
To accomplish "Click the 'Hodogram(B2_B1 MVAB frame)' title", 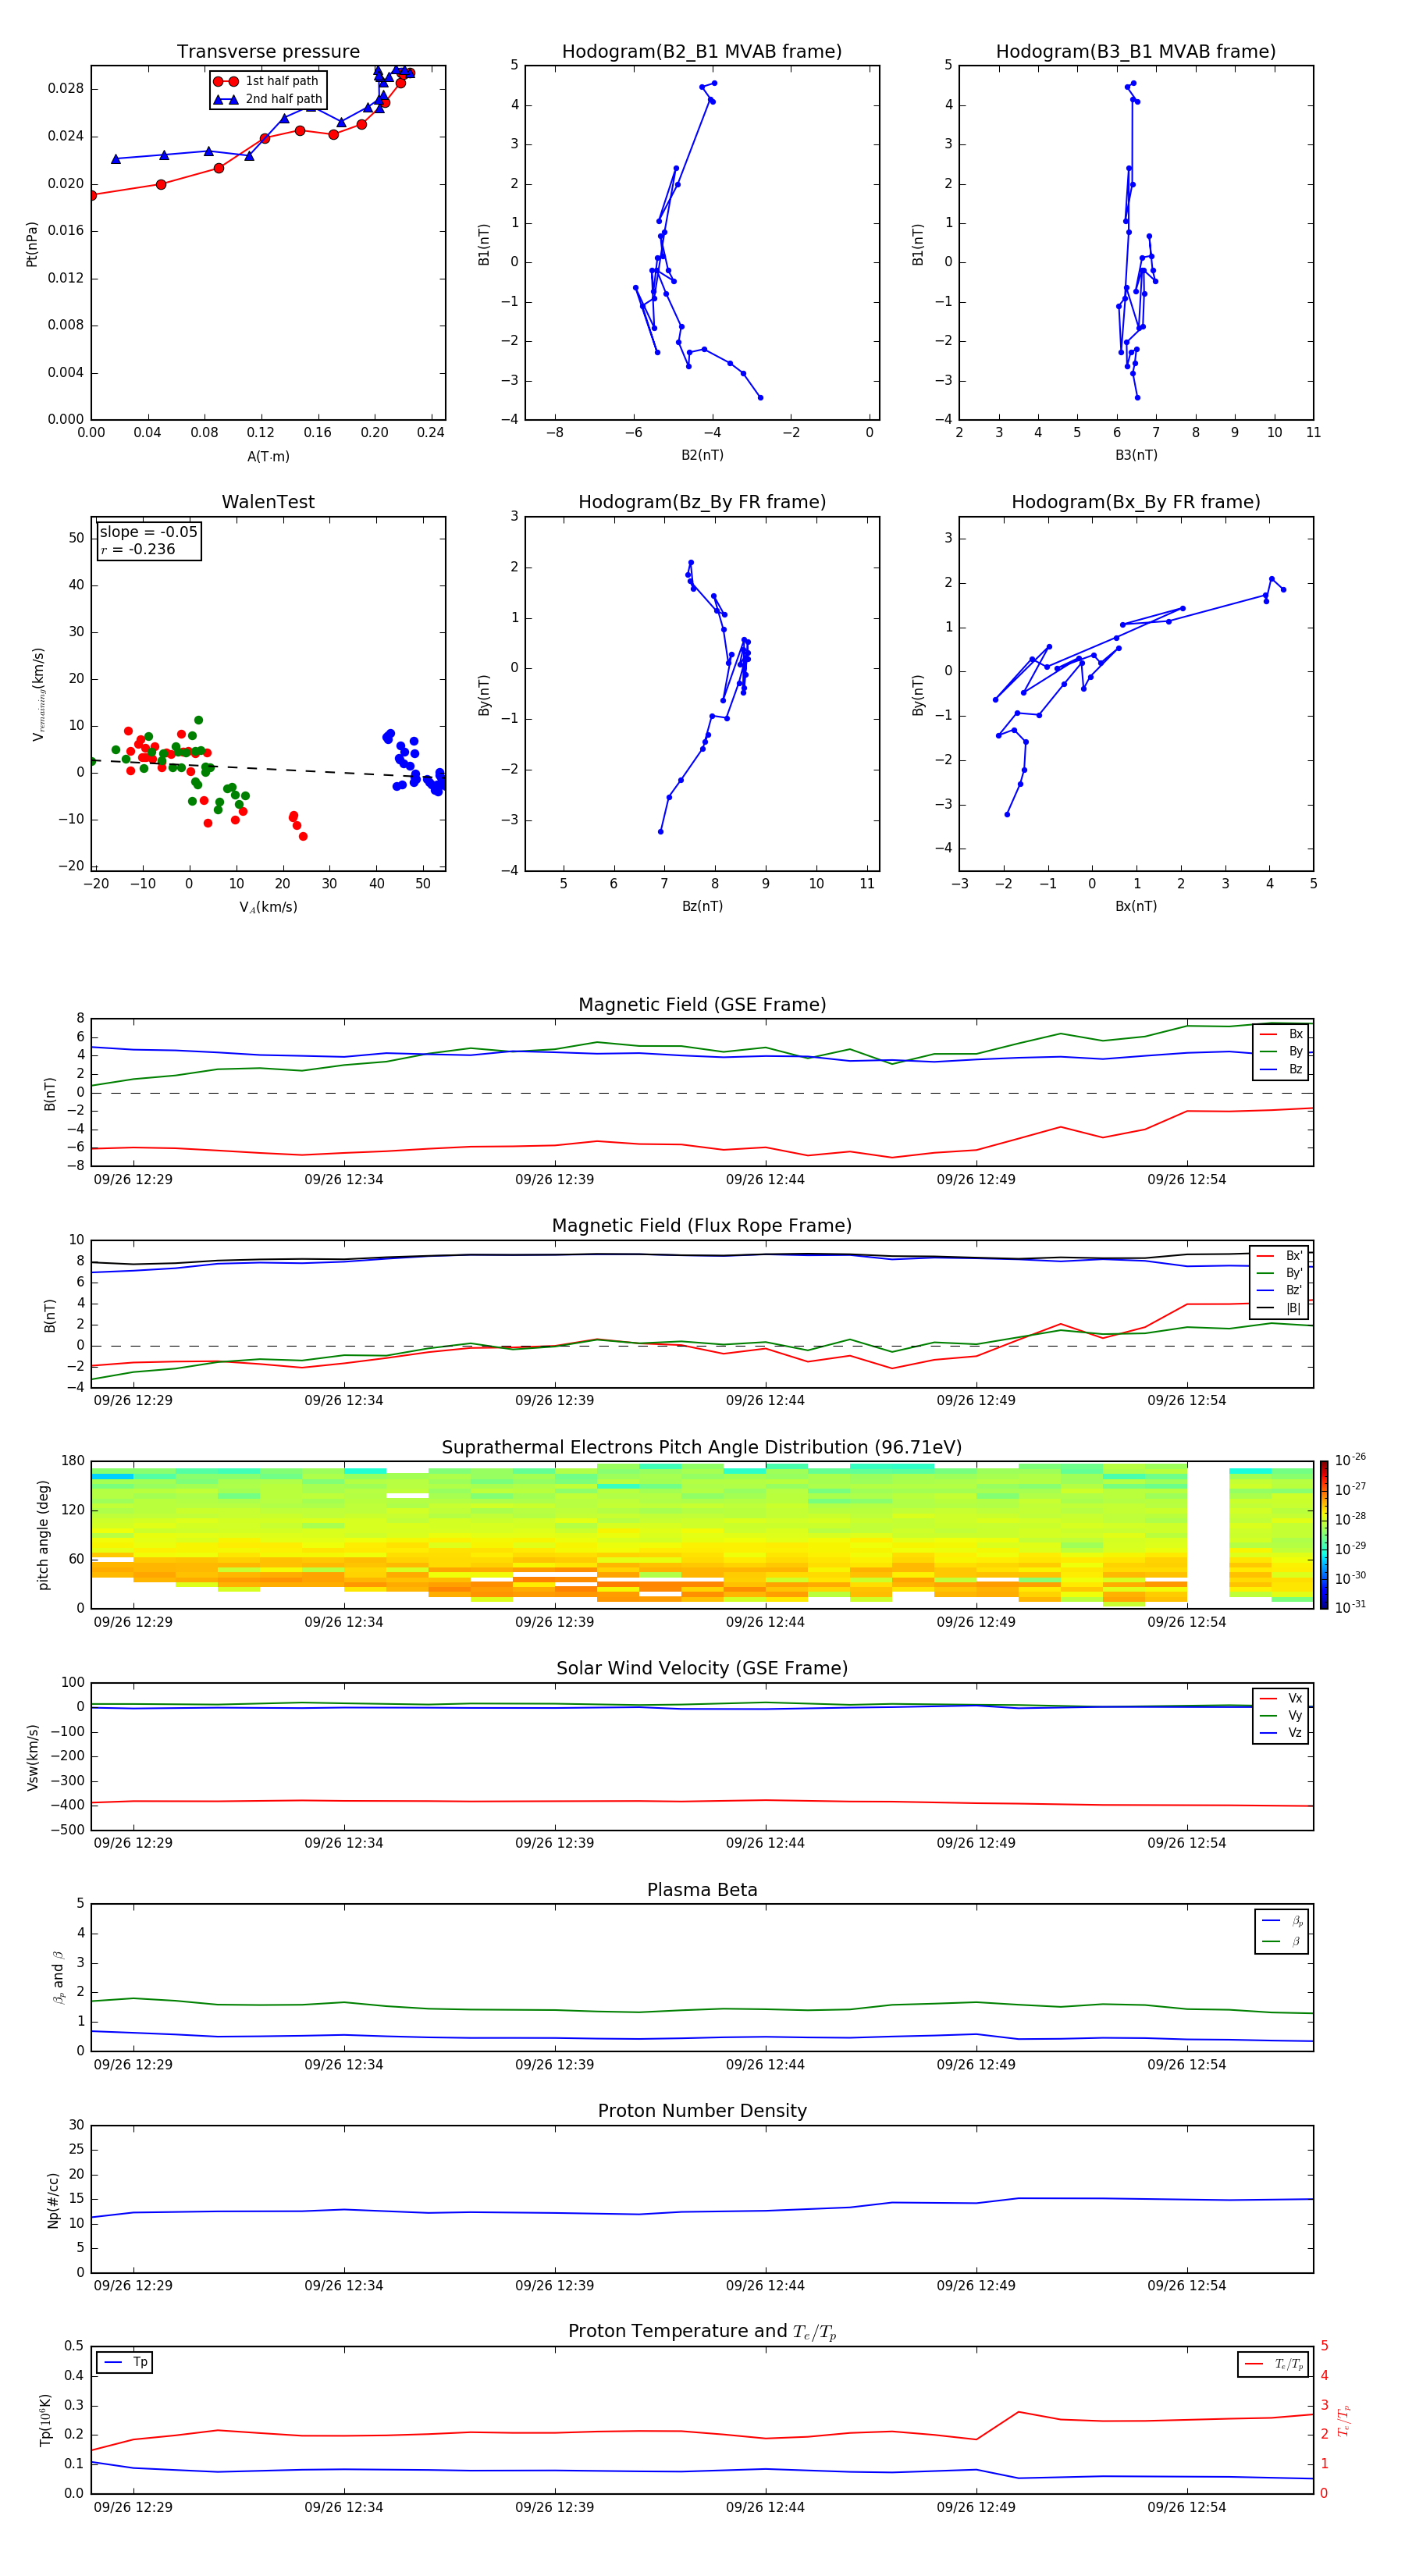I will [x=702, y=51].
